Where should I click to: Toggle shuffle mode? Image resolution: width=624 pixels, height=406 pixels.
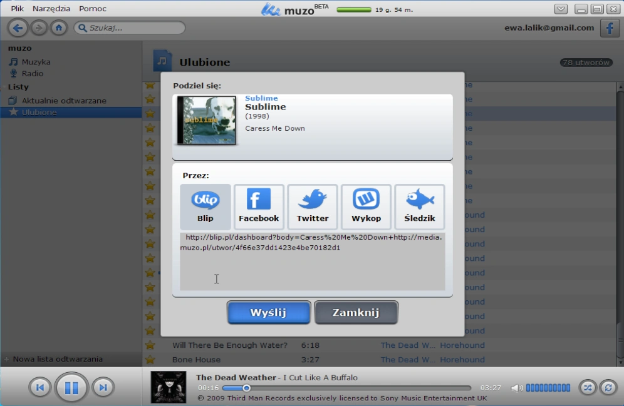588,387
